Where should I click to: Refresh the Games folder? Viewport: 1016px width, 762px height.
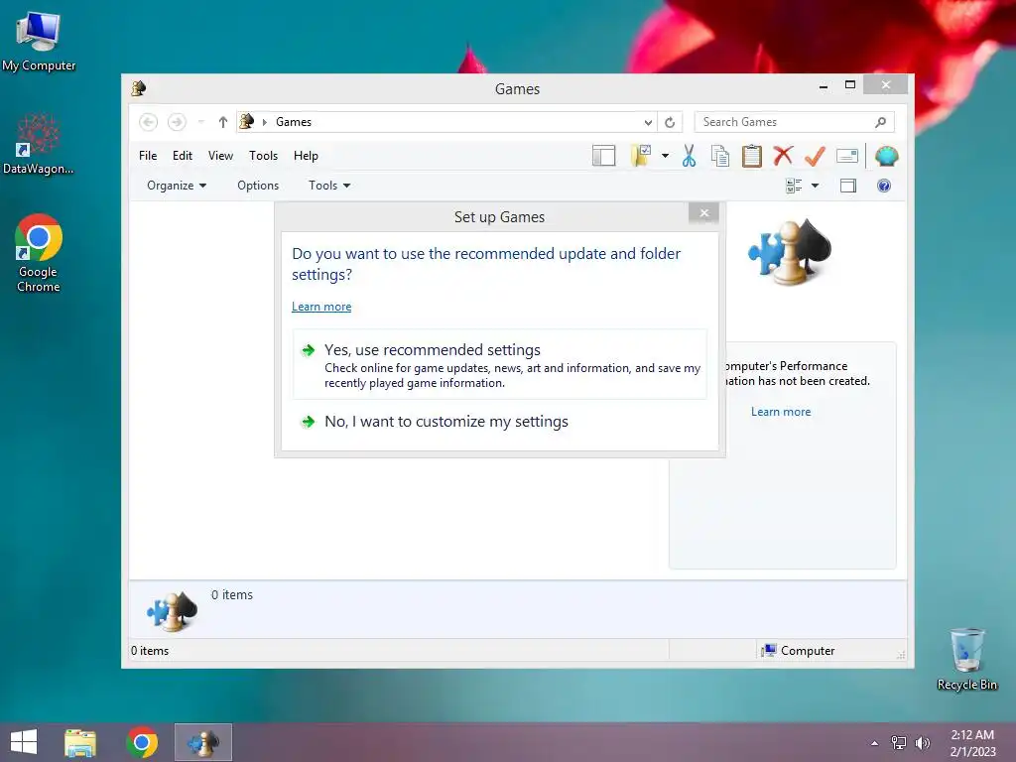point(670,122)
